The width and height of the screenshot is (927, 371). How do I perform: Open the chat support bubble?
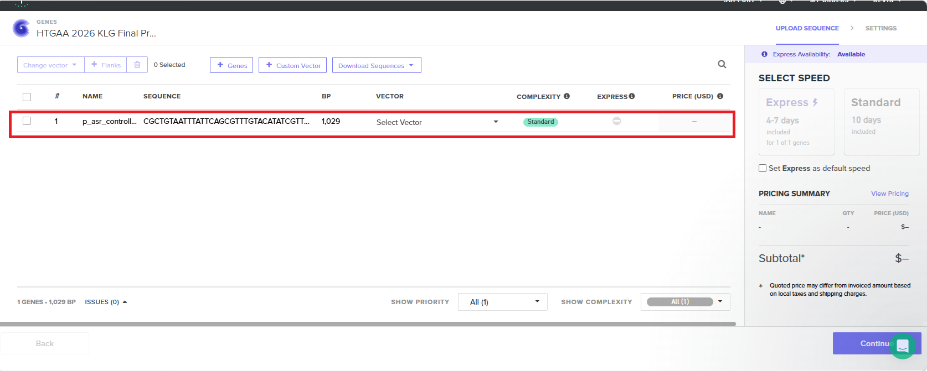[903, 346]
